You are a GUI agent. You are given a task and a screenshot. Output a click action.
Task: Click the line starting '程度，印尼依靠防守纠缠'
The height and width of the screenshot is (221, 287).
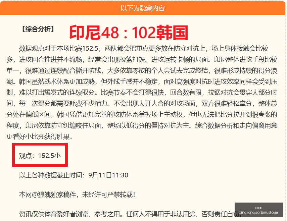pos(142,125)
